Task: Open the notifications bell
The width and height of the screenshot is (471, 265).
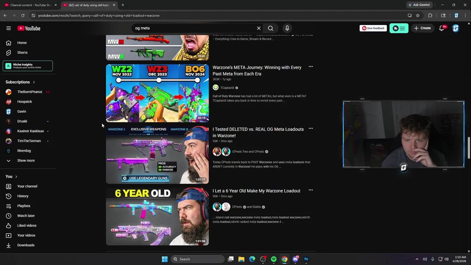Action: point(442,28)
